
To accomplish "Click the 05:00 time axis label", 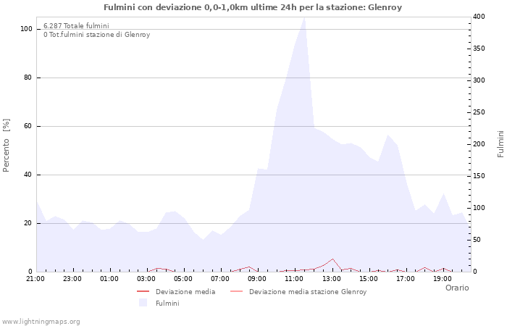I will (183, 279).
